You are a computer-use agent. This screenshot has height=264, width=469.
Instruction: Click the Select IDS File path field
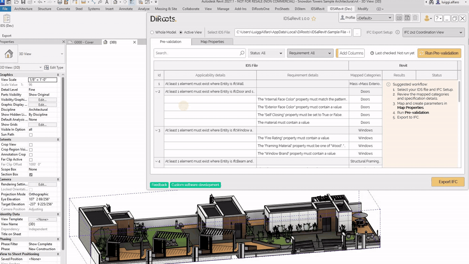(x=293, y=32)
